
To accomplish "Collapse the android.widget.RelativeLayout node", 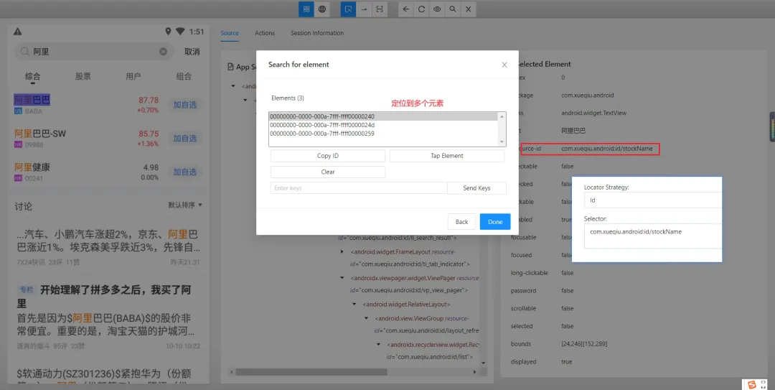I will [354, 305].
